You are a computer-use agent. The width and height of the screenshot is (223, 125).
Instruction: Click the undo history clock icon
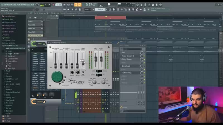coord(137,5)
